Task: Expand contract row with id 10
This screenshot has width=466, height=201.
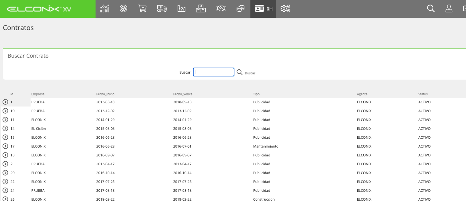Action: click(5, 111)
